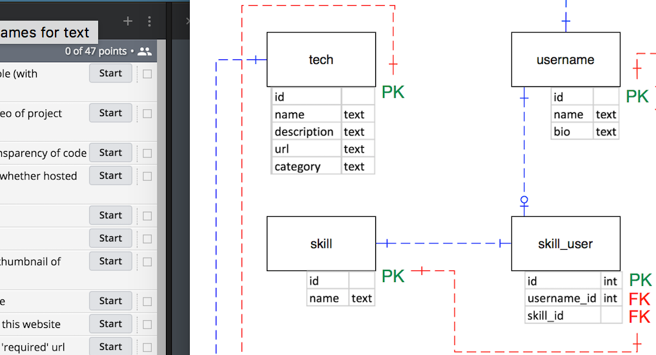Start the 'whether hosted' task
Viewport: 656px width, 355px height.
click(x=110, y=176)
